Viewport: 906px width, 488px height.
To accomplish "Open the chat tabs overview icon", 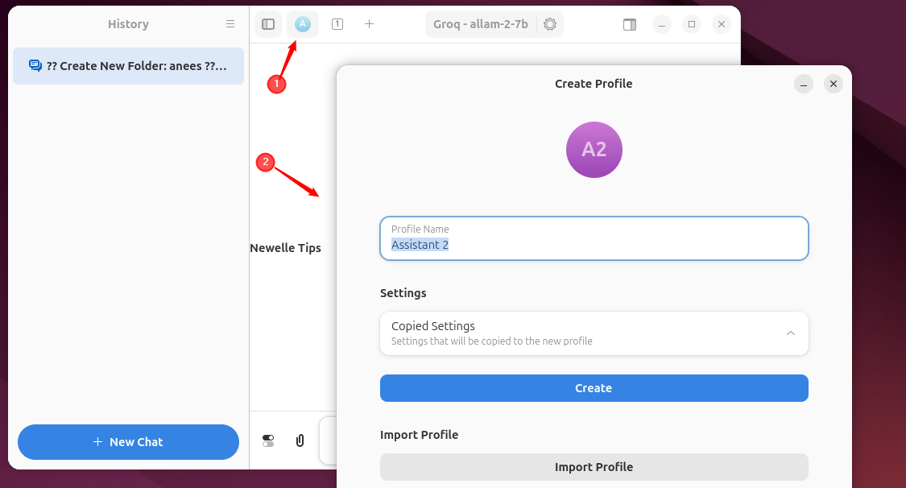I will (337, 24).
